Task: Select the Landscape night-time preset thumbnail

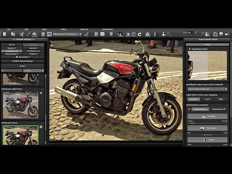Action: [x=21, y=105]
